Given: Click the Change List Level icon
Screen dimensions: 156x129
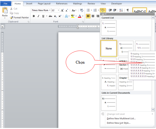Looking at the screenshot, I should pyautogui.click(x=103, y=114).
